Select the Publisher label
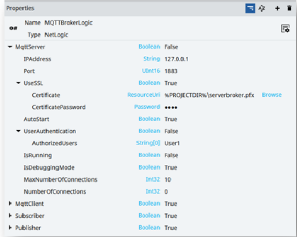 pos(28,228)
